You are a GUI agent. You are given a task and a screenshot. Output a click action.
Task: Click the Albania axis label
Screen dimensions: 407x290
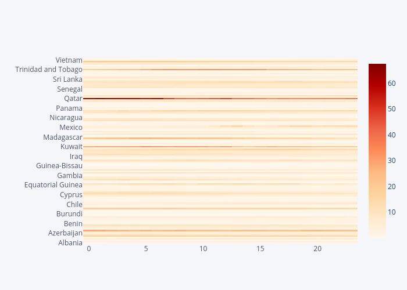point(70,243)
